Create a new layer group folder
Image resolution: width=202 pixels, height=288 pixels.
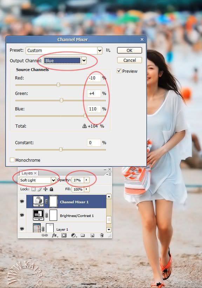tap(83, 235)
